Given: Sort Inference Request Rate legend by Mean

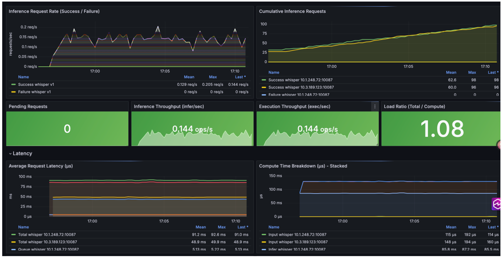Looking at the screenshot, I should (x=189, y=77).
